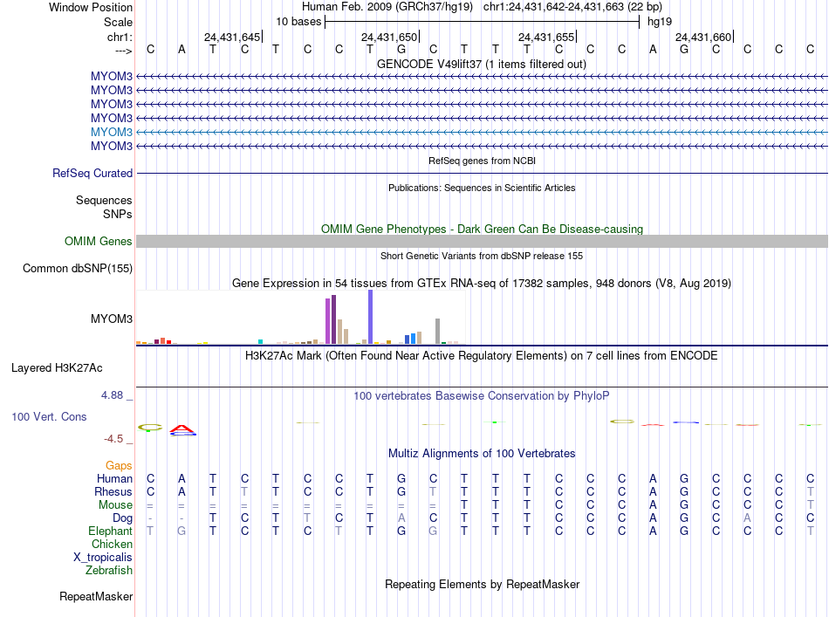
Task: Click the 10 bases scale bar
Action: point(483,22)
